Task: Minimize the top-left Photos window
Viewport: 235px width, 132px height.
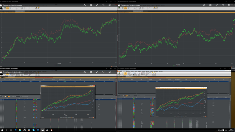Action: [x=106, y=1]
